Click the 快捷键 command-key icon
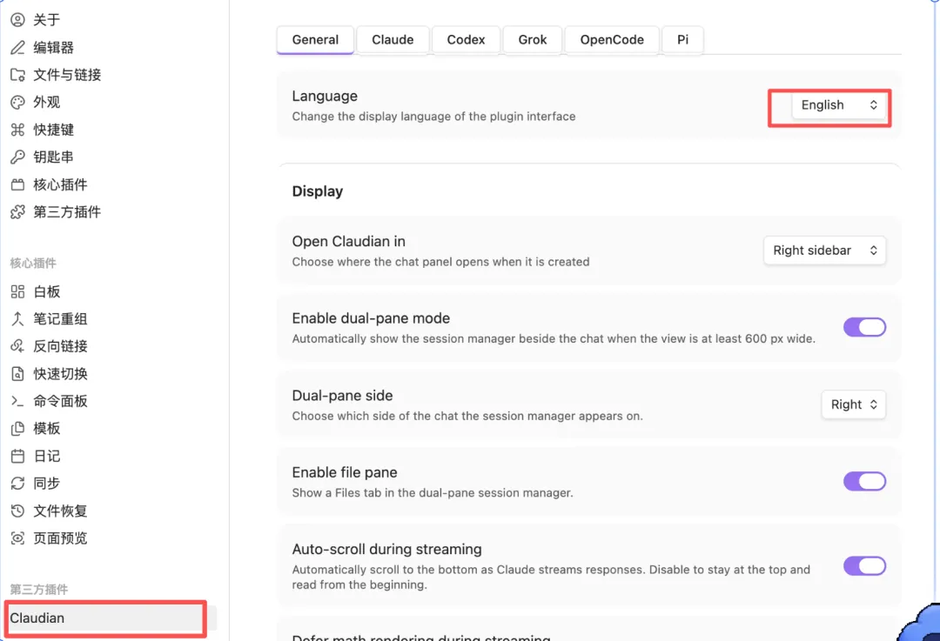The image size is (940, 641). [18, 130]
